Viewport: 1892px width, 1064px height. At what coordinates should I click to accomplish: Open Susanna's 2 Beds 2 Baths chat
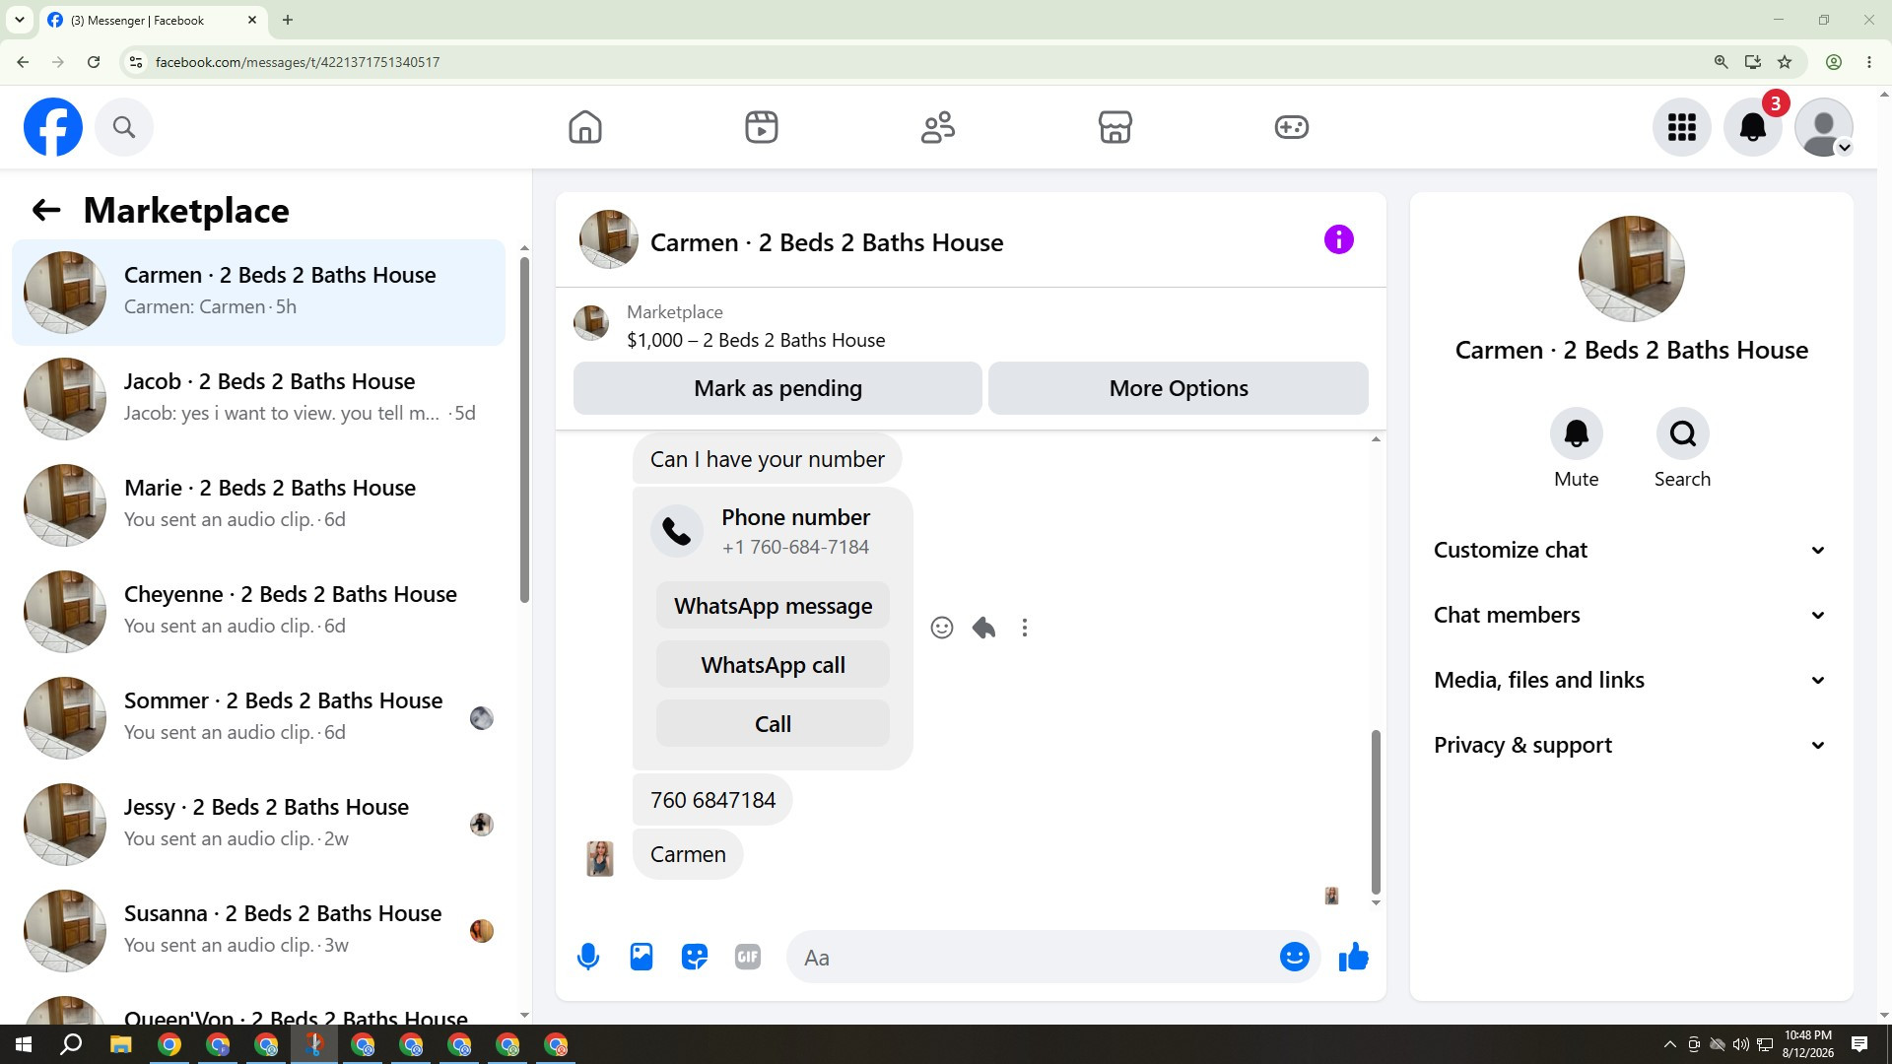tap(258, 931)
